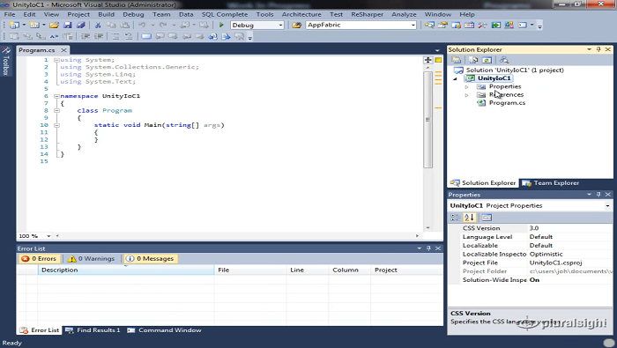Screen dimensions: 617x348
Task: Open the Properties Window toolbar icon
Action: 442,26
